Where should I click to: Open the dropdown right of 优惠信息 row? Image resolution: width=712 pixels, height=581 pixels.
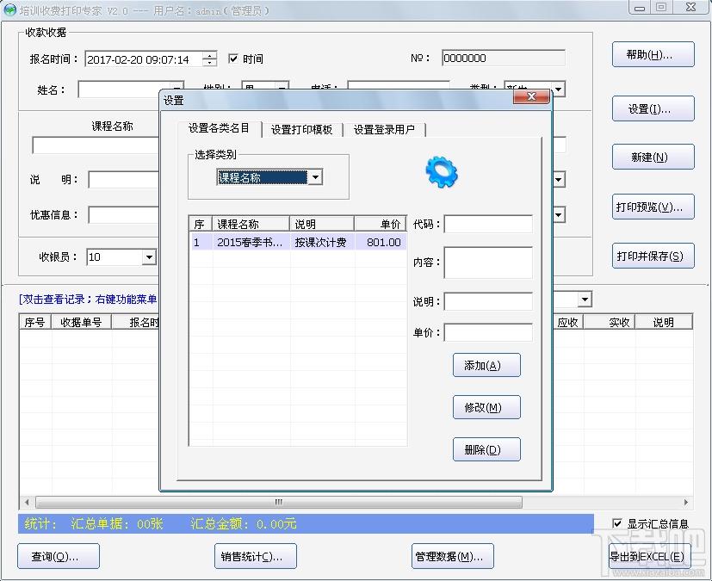click(x=559, y=214)
